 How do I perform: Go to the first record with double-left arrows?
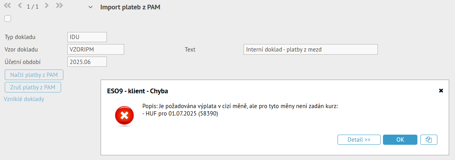(7, 5)
